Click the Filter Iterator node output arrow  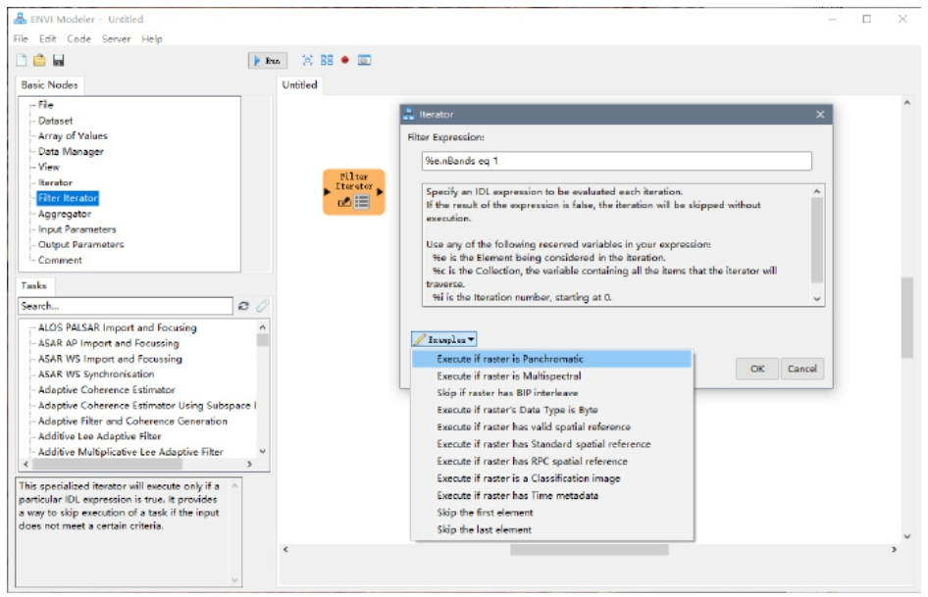[380, 192]
